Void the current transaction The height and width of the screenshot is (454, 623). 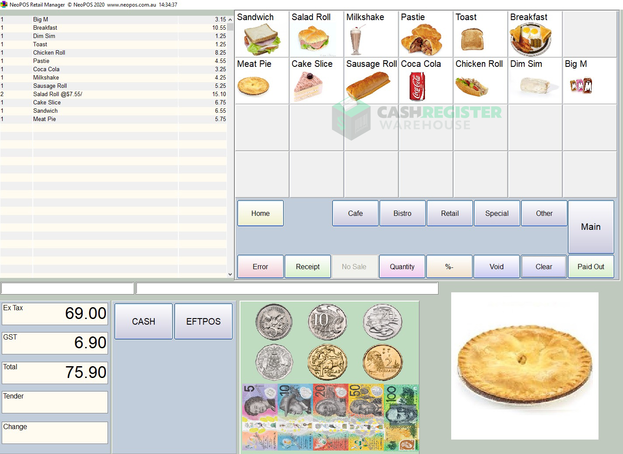pos(496,266)
